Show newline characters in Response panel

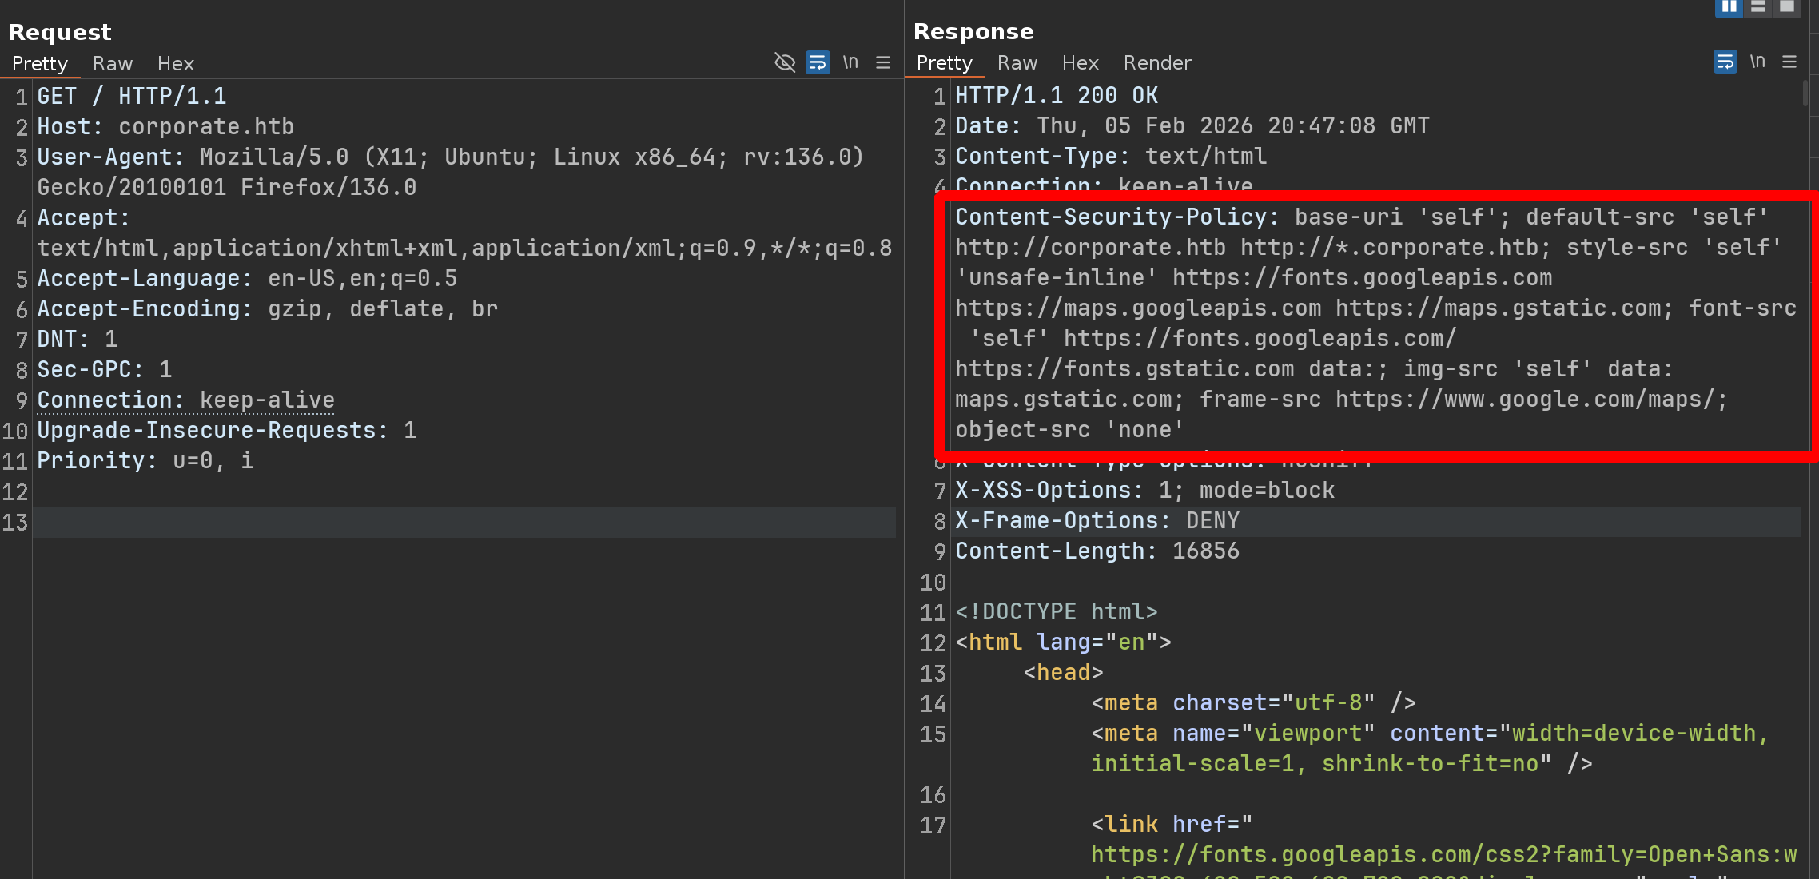tap(1757, 62)
